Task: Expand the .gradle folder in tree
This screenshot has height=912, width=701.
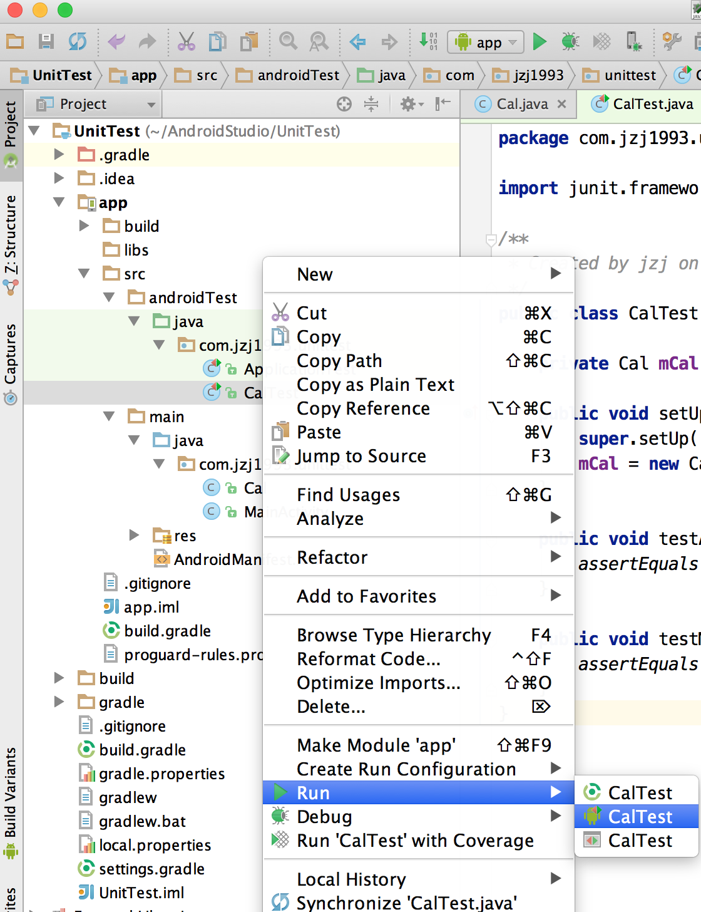Action: [59, 154]
